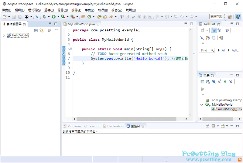The image size is (243, 163).
Task: Open the 編輯(E) menu
Action: tap(20, 10)
